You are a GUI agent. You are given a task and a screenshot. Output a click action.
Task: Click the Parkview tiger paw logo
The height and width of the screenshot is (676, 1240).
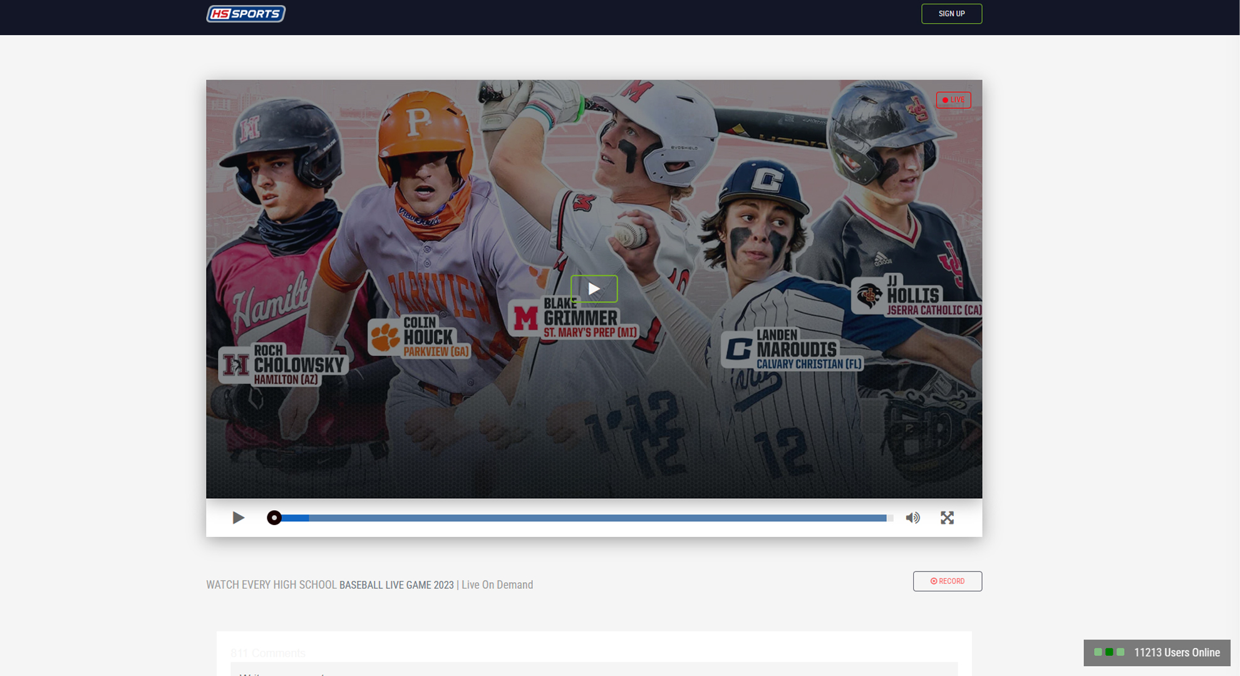pyautogui.click(x=385, y=337)
